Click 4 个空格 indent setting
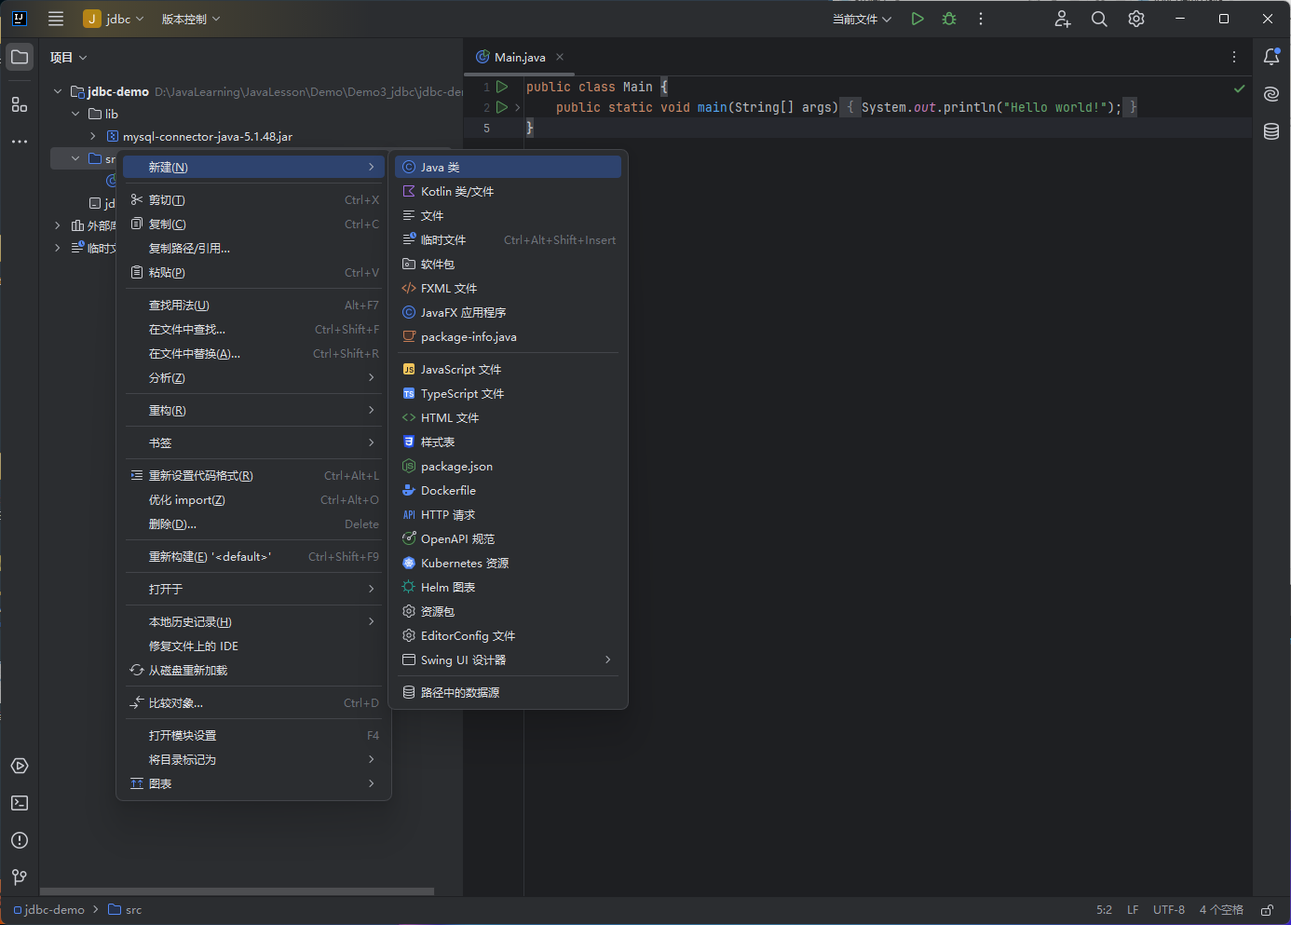Image resolution: width=1291 pixels, height=925 pixels. click(1221, 910)
